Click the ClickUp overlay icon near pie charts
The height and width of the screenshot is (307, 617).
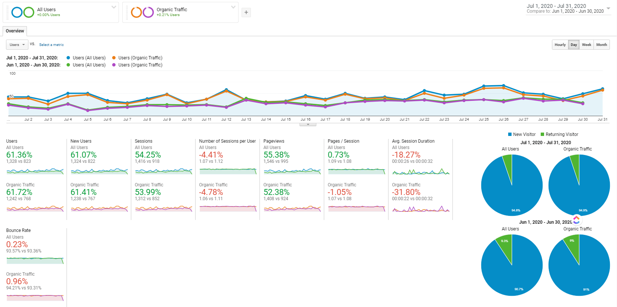tap(576, 220)
